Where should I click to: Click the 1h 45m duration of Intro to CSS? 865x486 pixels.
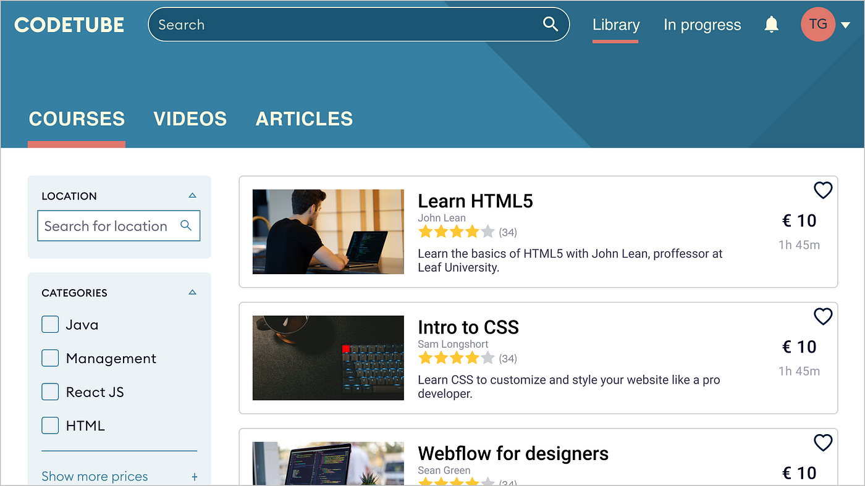point(799,371)
